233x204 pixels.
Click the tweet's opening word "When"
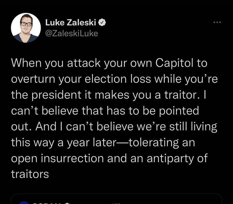pos(26,63)
